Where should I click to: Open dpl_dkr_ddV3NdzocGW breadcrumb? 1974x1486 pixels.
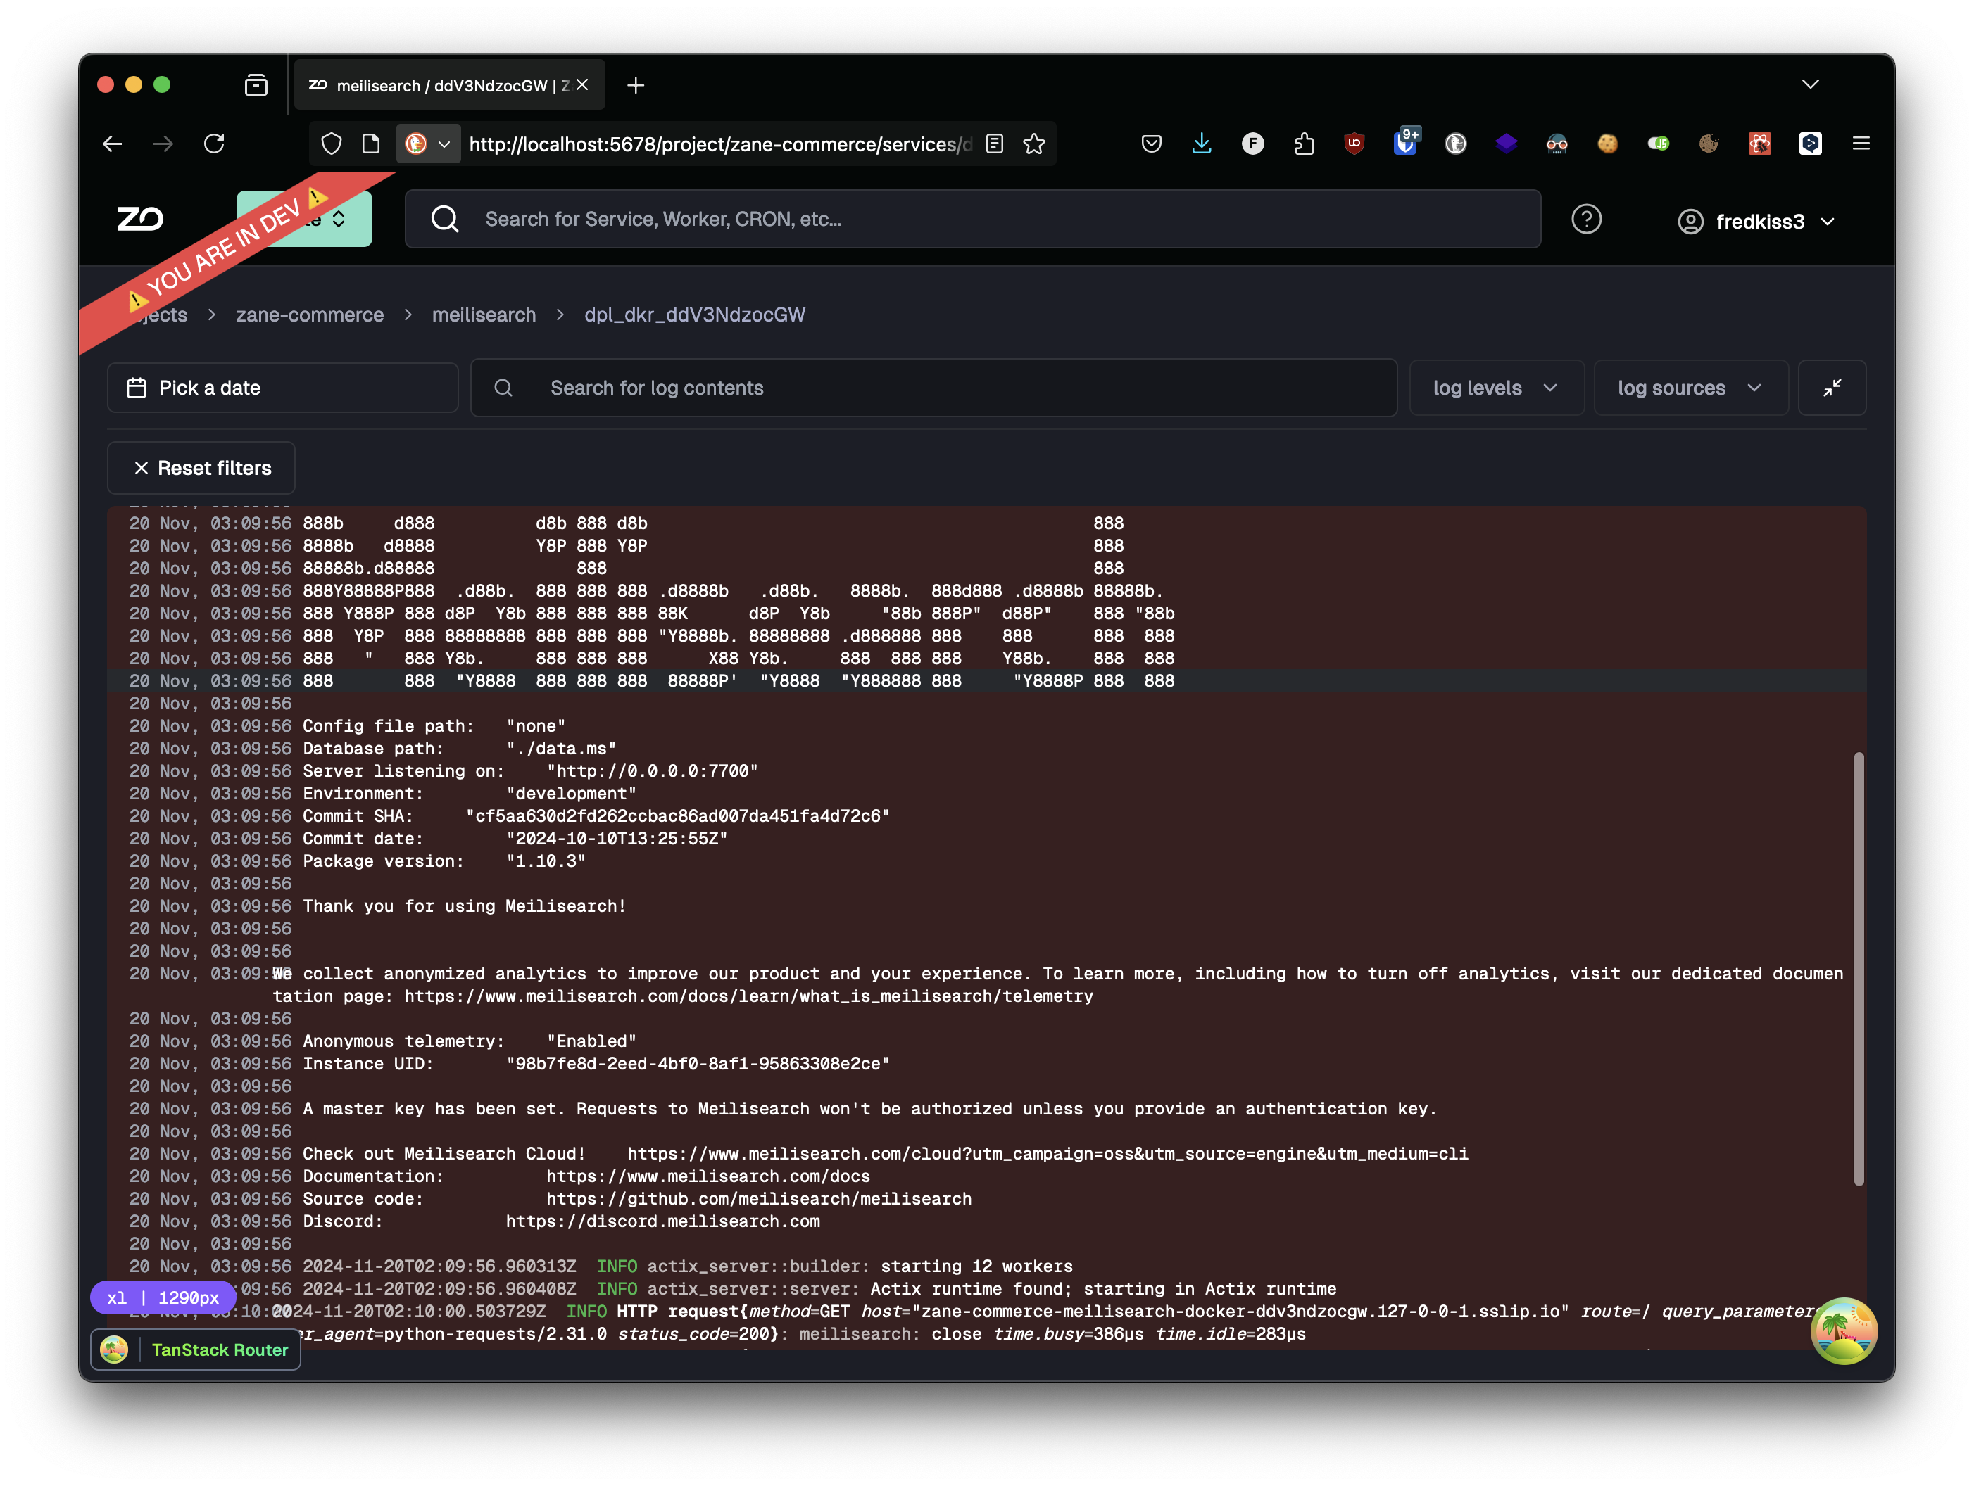point(694,315)
